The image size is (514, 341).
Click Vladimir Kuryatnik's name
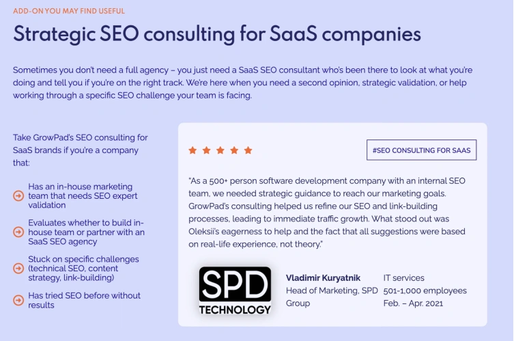tap(323, 278)
